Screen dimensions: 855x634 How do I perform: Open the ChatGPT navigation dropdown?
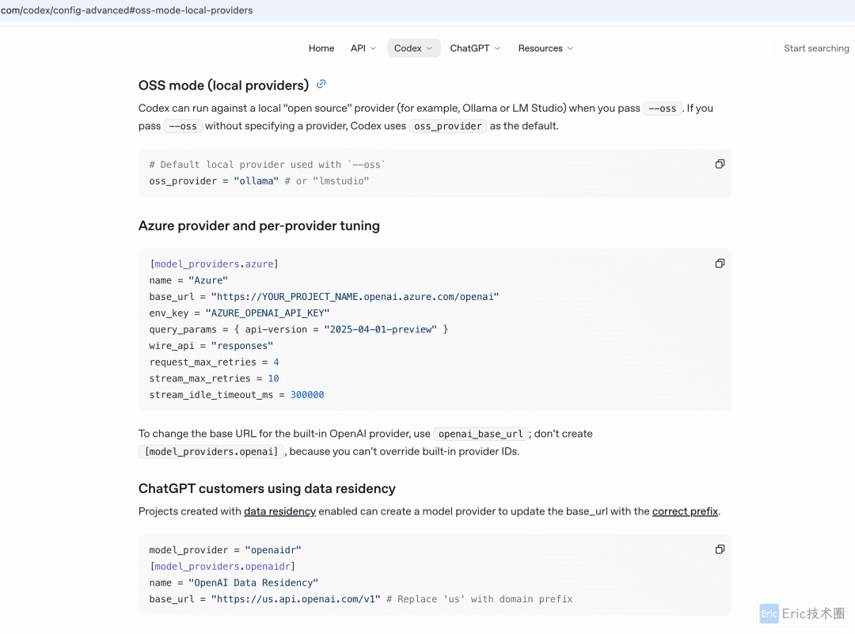[x=475, y=48]
